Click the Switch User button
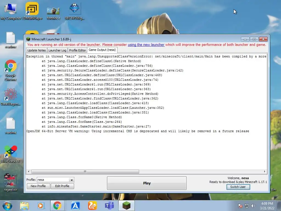The width and height of the screenshot is (281, 211). (238, 187)
